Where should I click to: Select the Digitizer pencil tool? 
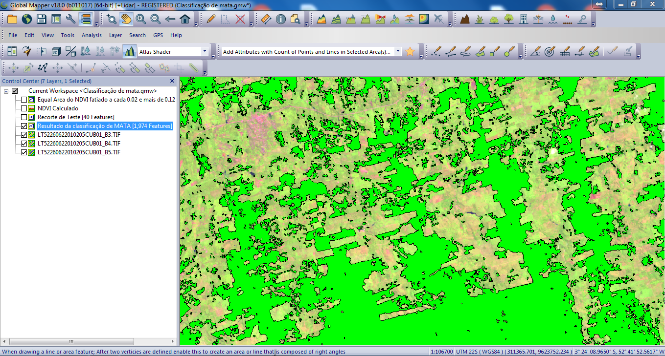pos(211,19)
